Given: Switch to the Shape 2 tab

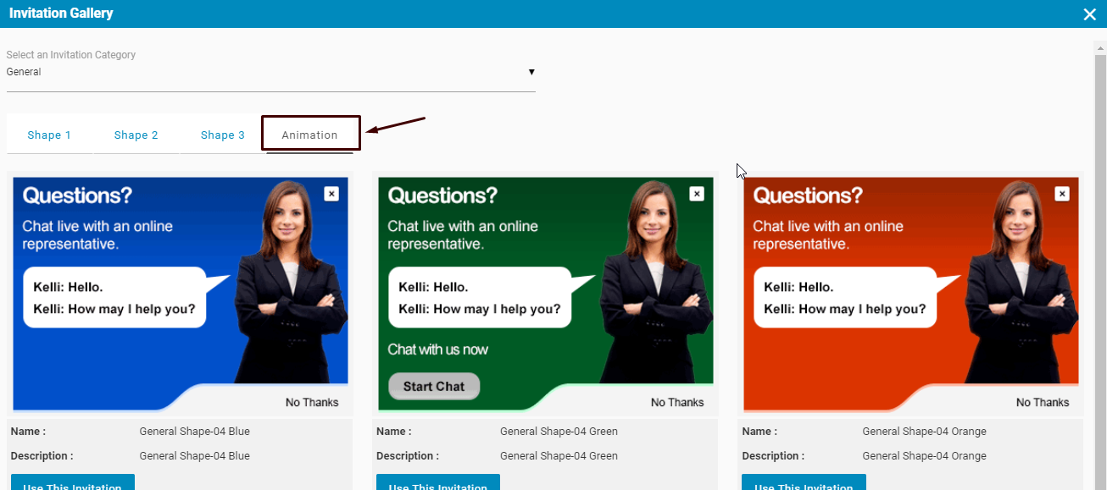Looking at the screenshot, I should coord(136,135).
